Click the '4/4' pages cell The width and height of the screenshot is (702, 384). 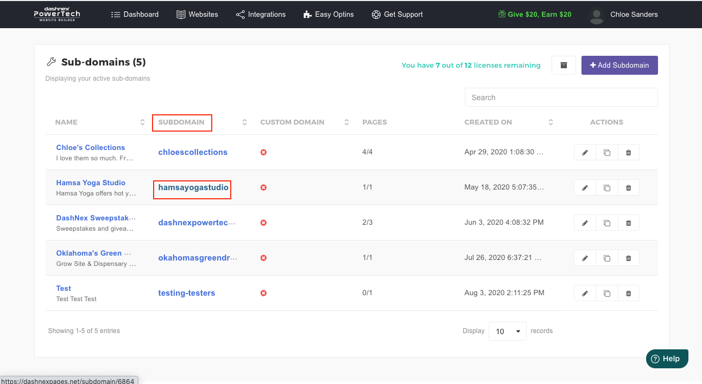pos(368,152)
